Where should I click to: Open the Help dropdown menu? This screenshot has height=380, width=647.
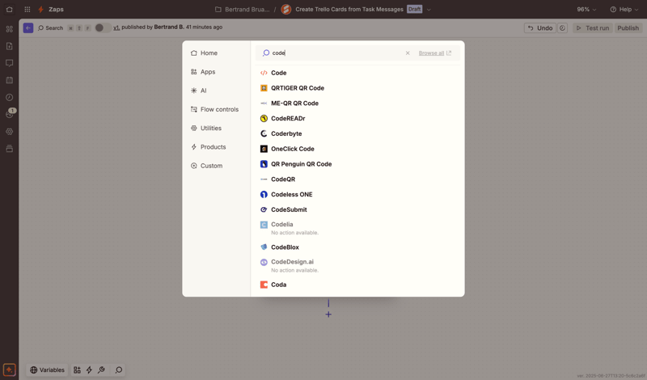click(x=624, y=9)
